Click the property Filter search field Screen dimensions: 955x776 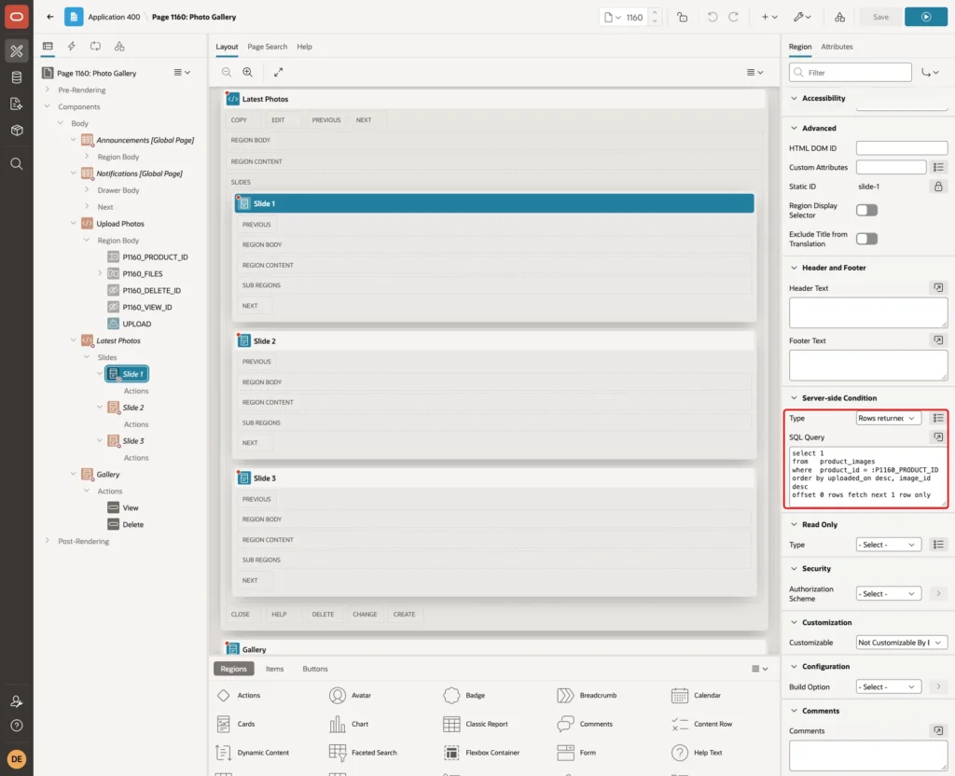pyautogui.click(x=851, y=73)
